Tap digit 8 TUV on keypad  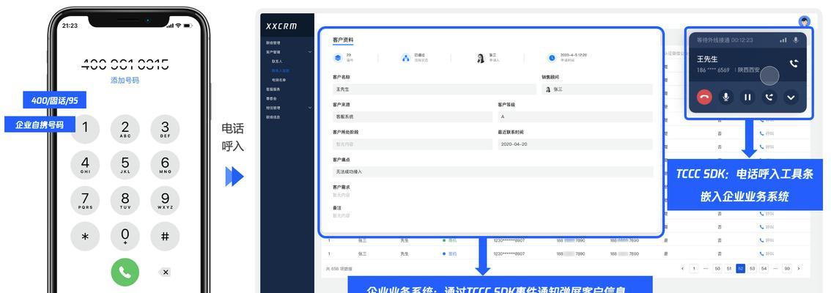(125, 200)
